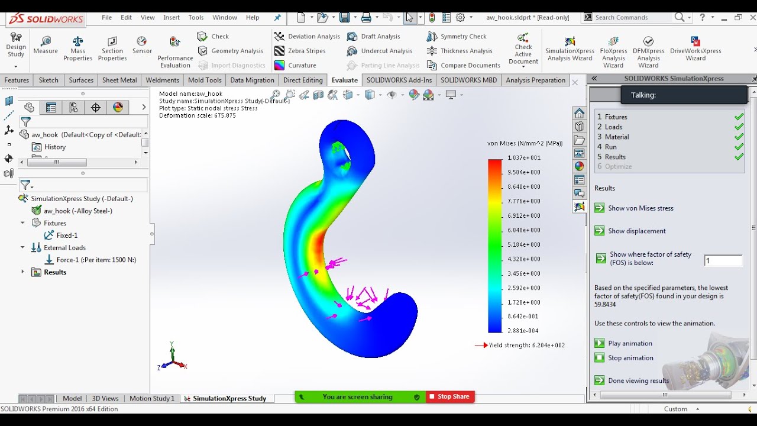Open Deviation Analysis

point(308,36)
